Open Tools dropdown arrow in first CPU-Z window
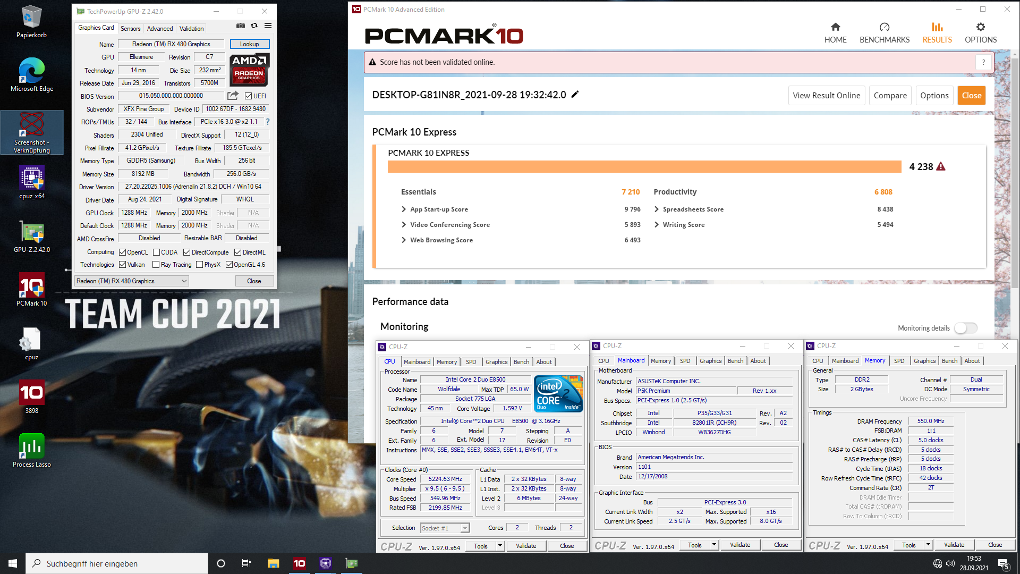 [x=500, y=546]
